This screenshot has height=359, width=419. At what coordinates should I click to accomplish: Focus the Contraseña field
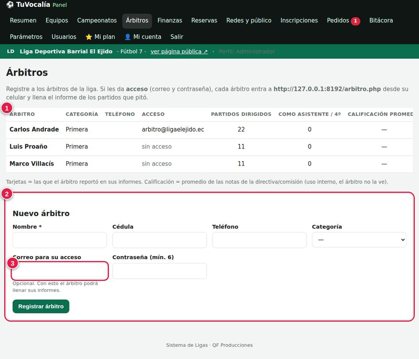click(160, 271)
